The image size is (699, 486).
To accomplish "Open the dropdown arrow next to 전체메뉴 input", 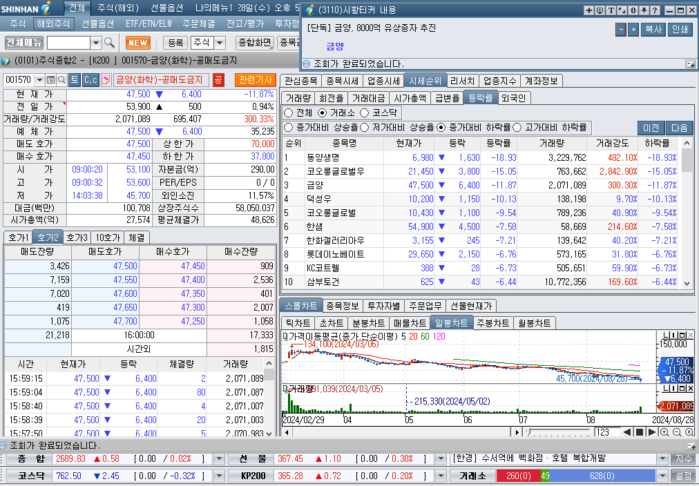I will [x=96, y=43].
